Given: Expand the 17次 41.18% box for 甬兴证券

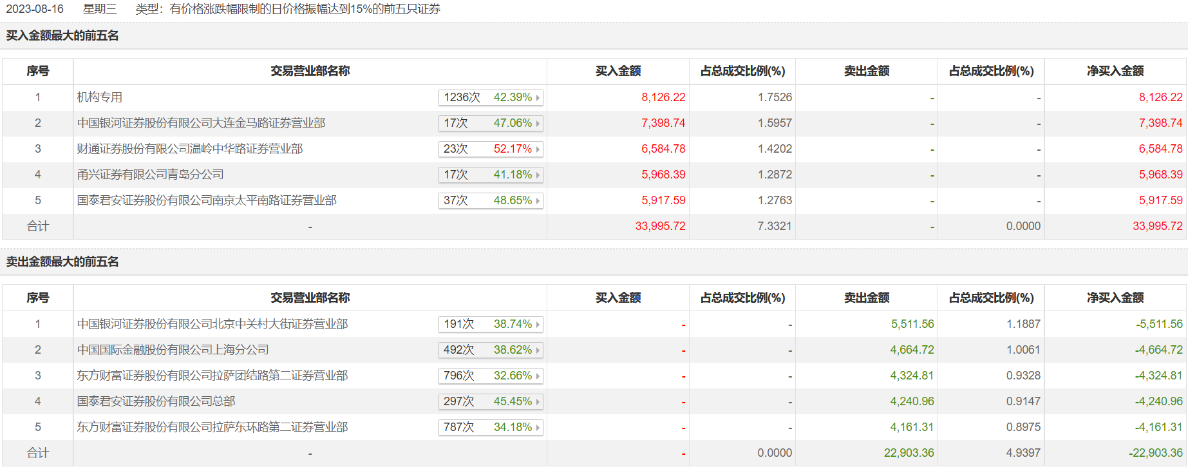Looking at the screenshot, I should (x=491, y=175).
